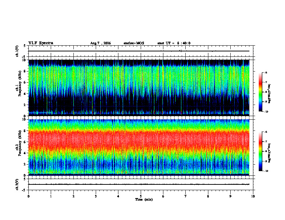Click the ch.1 voltage waveform trace
285x220 pixels.
(139, 51)
